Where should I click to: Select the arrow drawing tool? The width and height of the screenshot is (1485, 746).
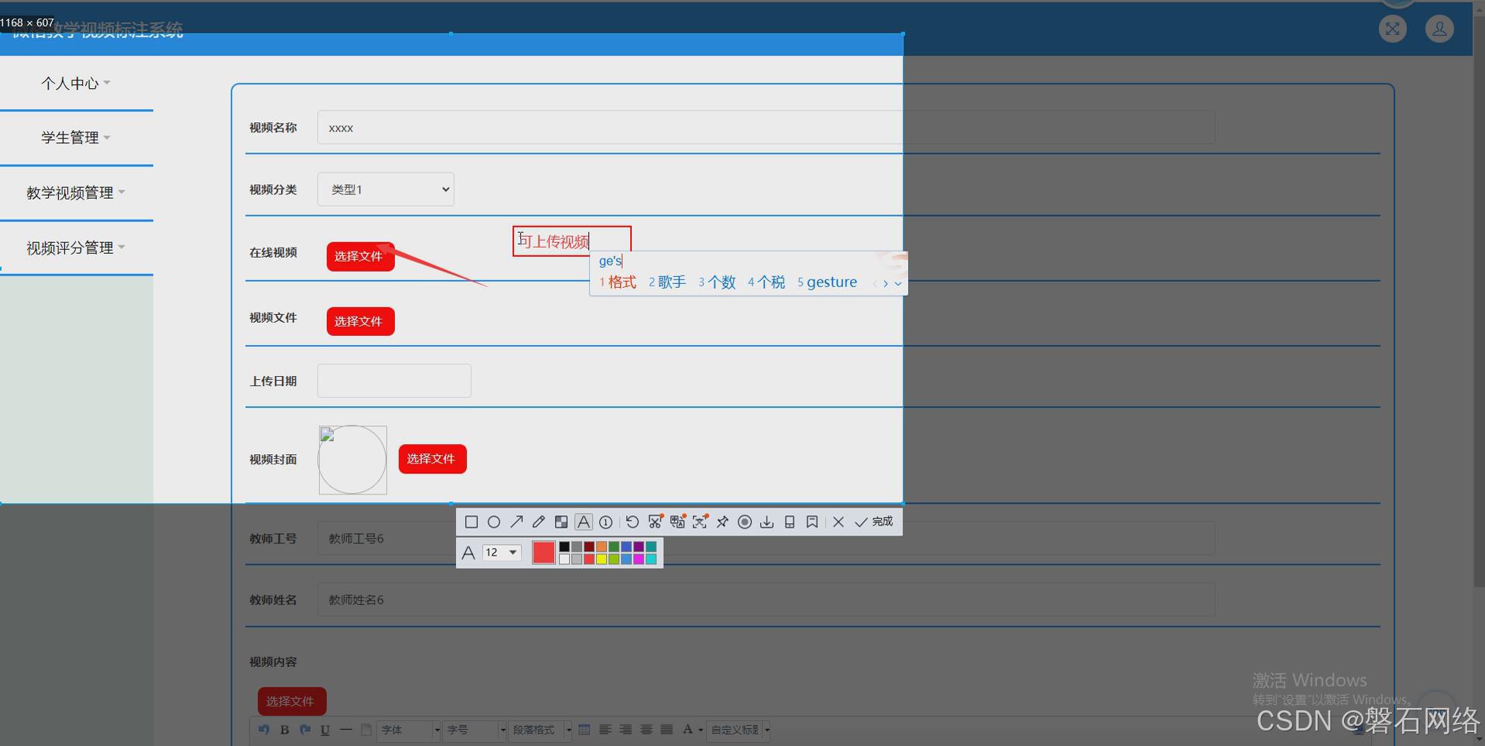(516, 522)
